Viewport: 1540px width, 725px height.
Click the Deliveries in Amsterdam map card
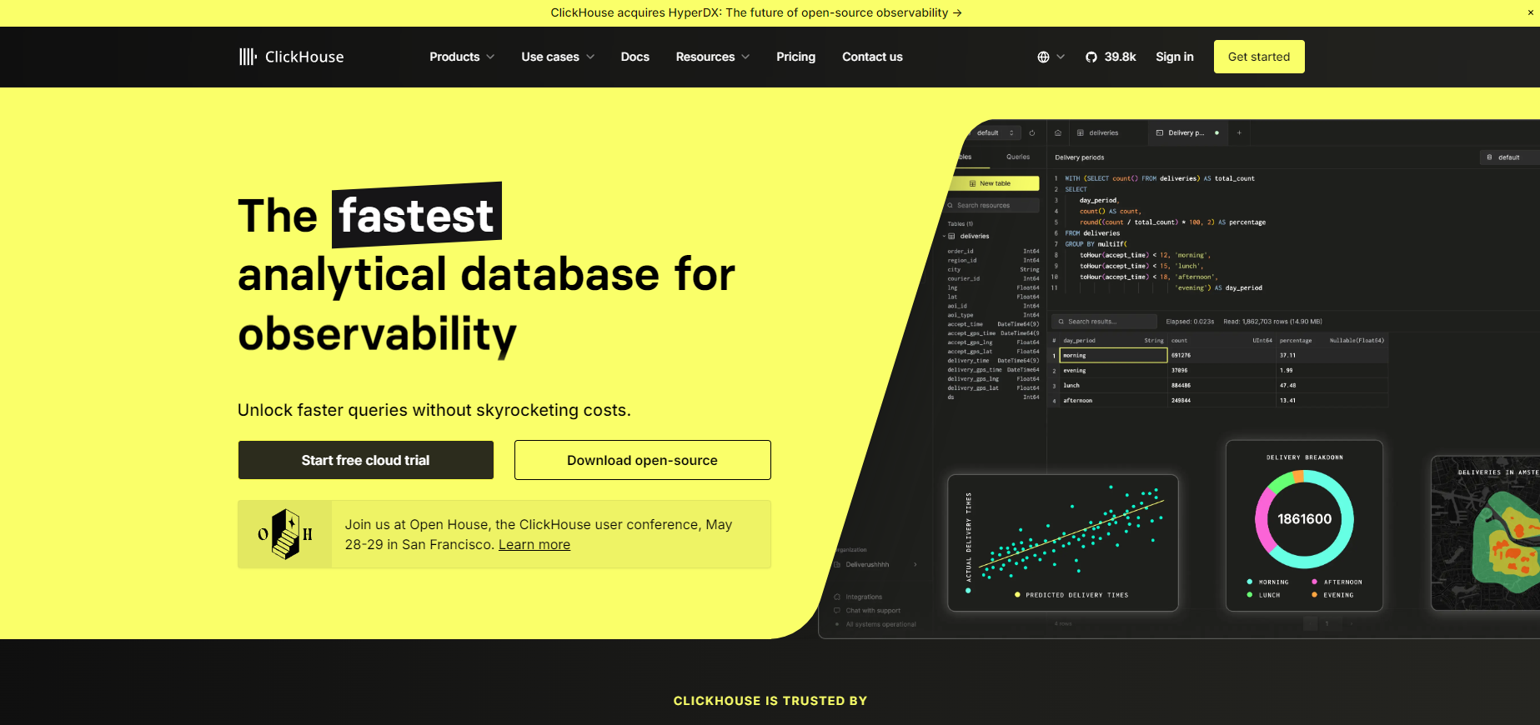pos(1486,533)
